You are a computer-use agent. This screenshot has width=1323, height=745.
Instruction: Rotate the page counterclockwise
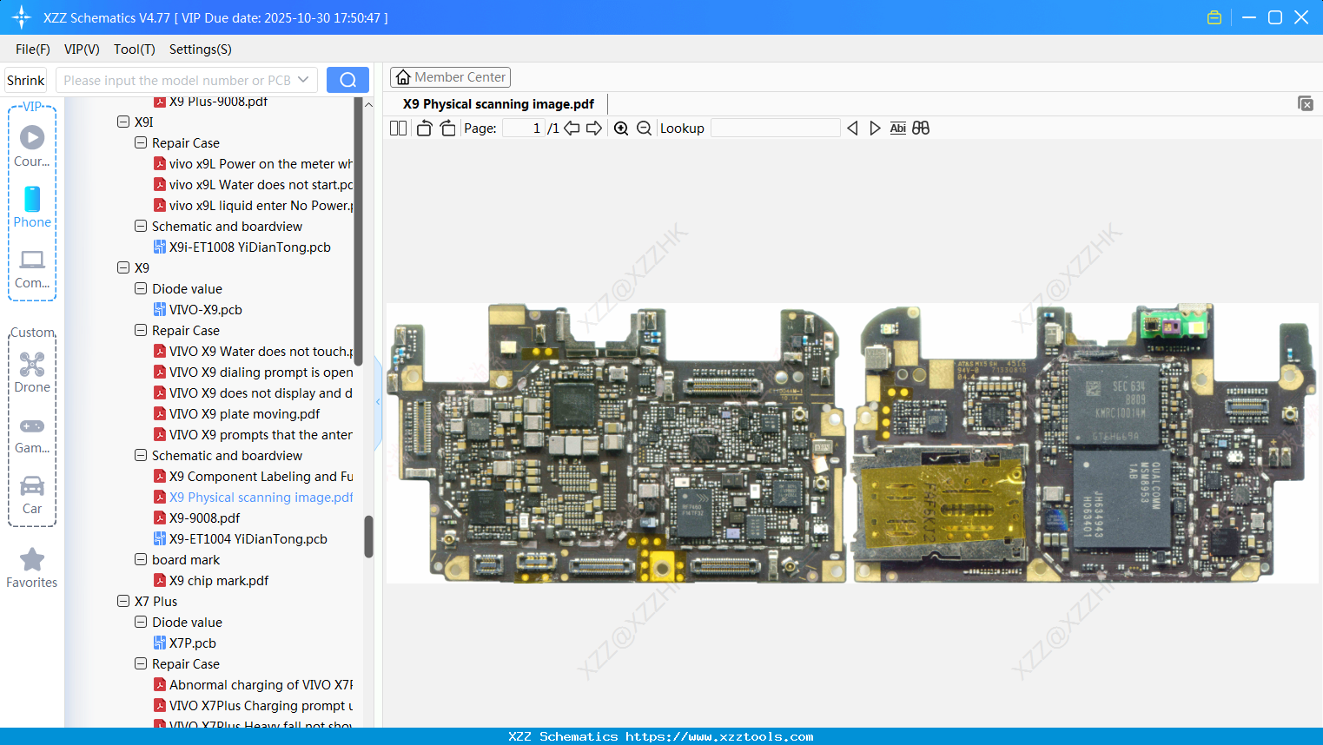point(424,129)
